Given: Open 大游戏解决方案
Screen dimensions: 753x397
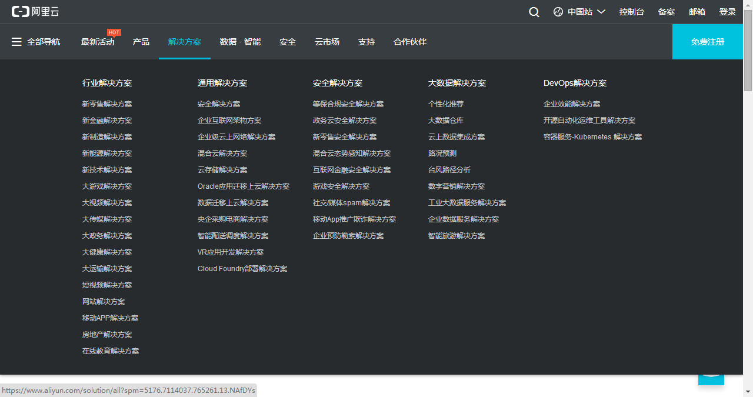Looking at the screenshot, I should (x=107, y=186).
